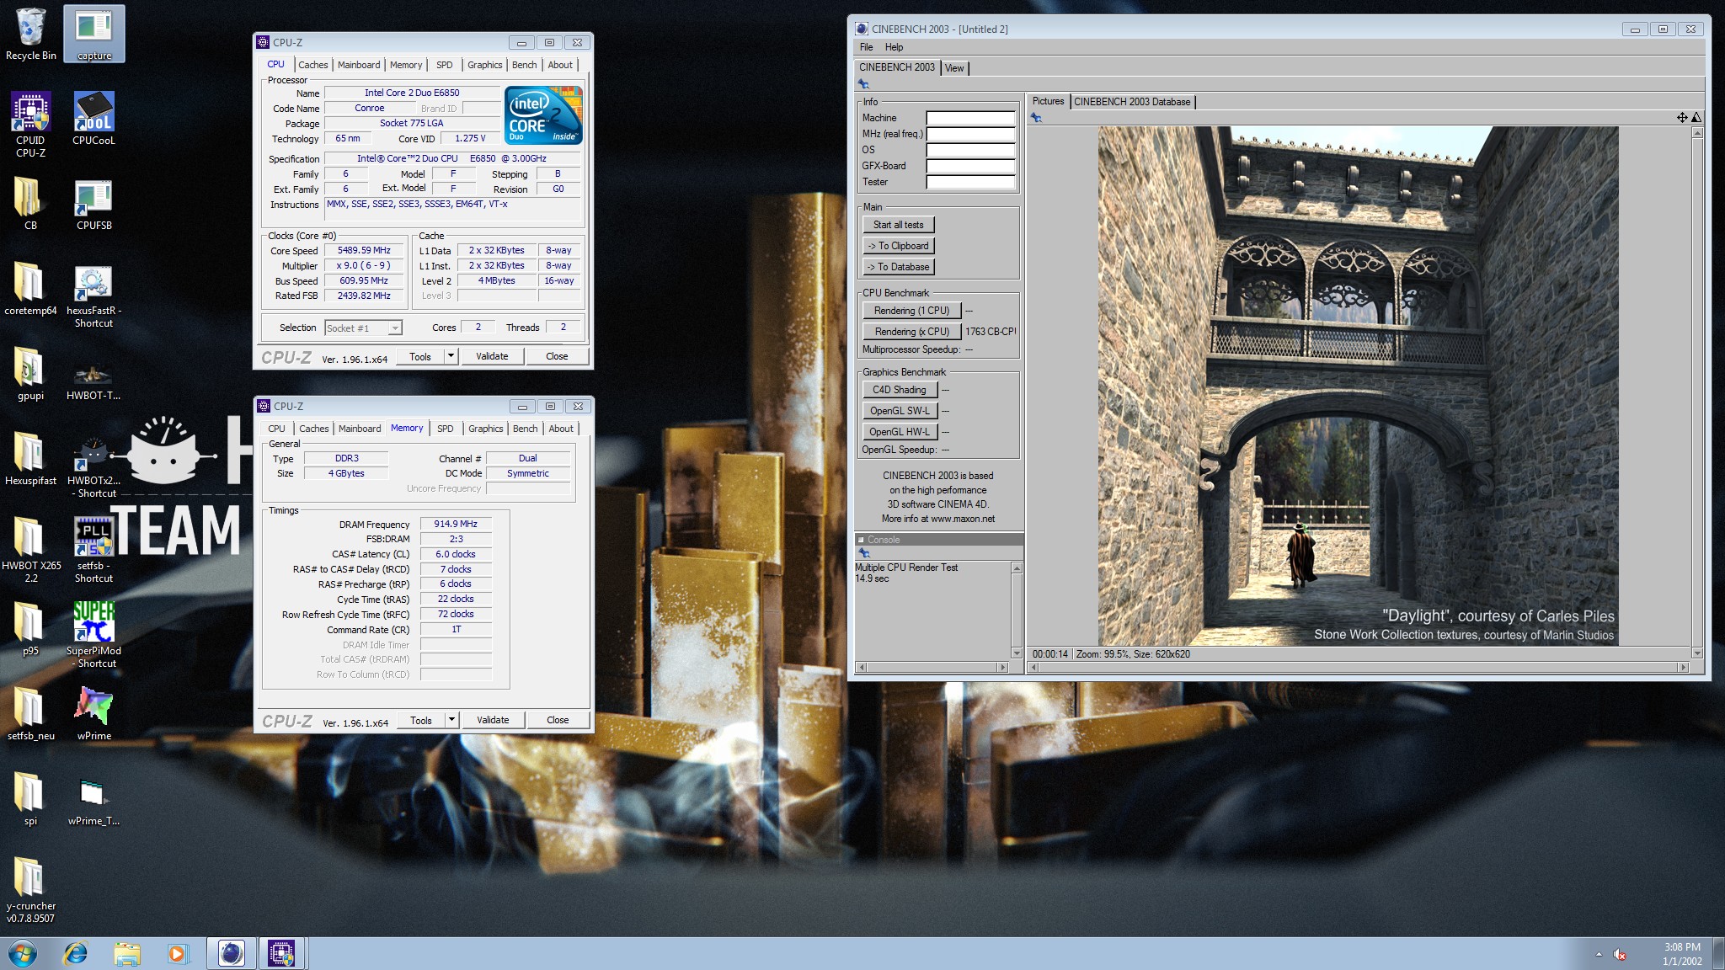Screen dimensions: 1725x970
Task: Open Mainboard tab in top CPU-Z window
Action: pyautogui.click(x=359, y=65)
